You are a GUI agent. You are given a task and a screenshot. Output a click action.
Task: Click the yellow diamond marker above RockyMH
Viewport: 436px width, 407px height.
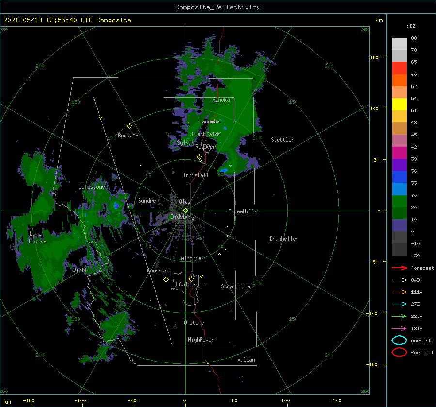[129, 126]
